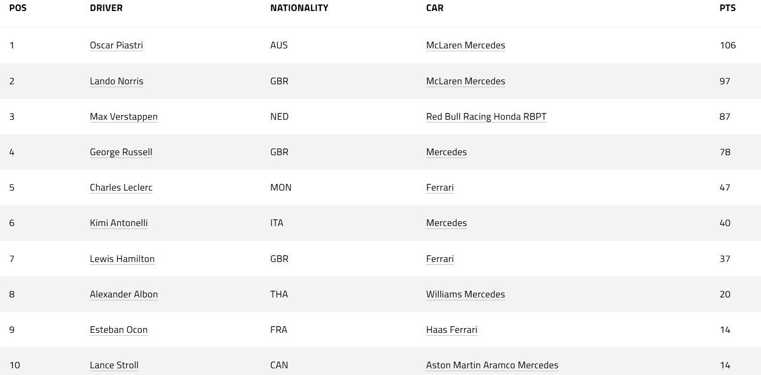Select the Haas Ferrari team link

coord(452,330)
